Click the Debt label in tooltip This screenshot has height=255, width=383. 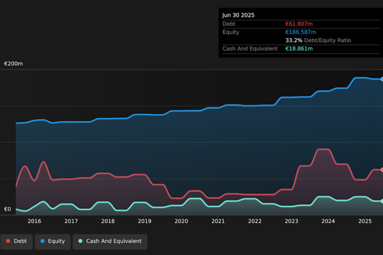click(229, 24)
